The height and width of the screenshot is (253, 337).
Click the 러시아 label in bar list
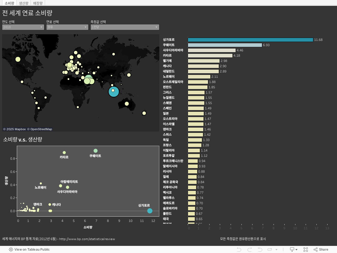[x=167, y=172]
